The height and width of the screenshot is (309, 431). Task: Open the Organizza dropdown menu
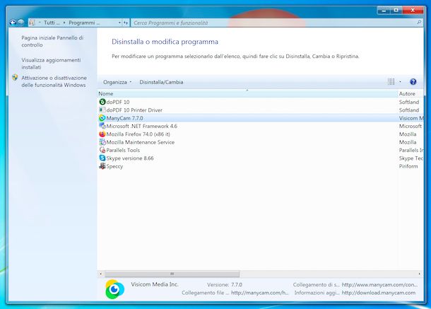[x=117, y=82]
